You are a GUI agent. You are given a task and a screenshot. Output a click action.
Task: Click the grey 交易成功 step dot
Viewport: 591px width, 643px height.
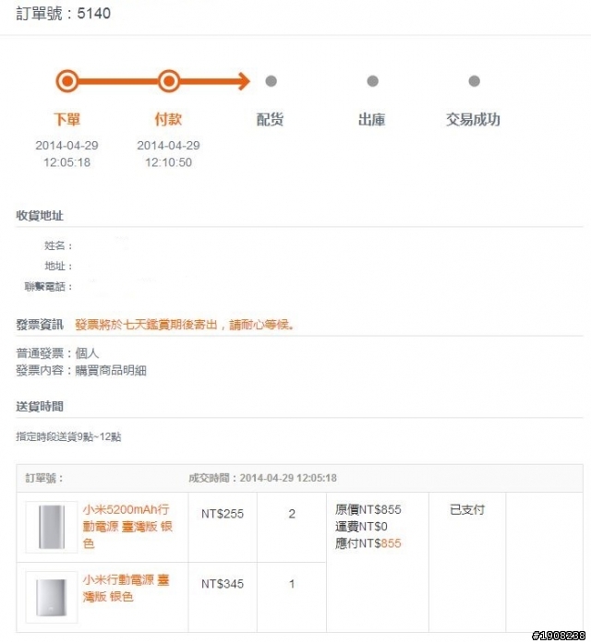coord(474,81)
